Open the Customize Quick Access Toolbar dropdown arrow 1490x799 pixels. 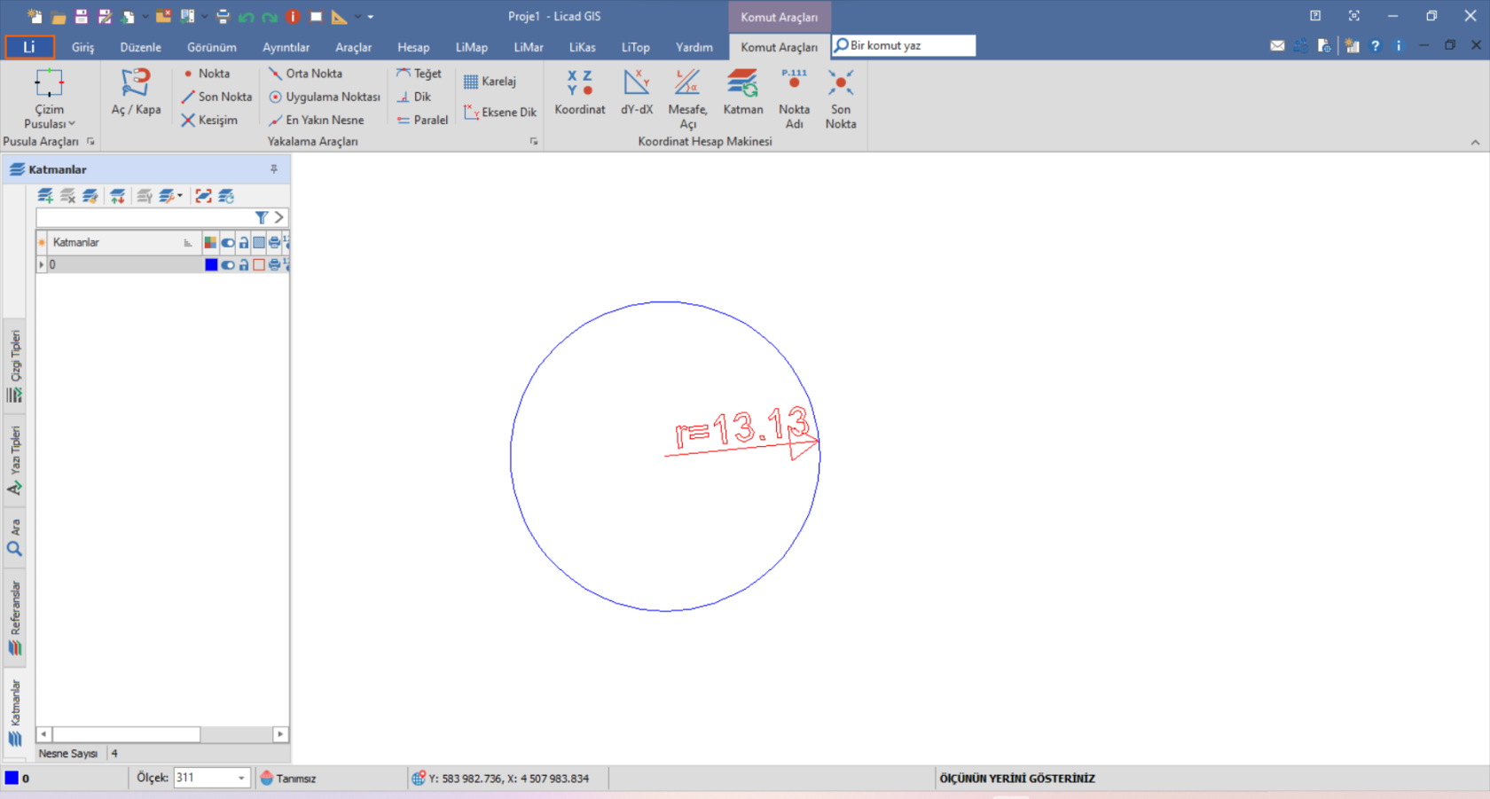(371, 17)
